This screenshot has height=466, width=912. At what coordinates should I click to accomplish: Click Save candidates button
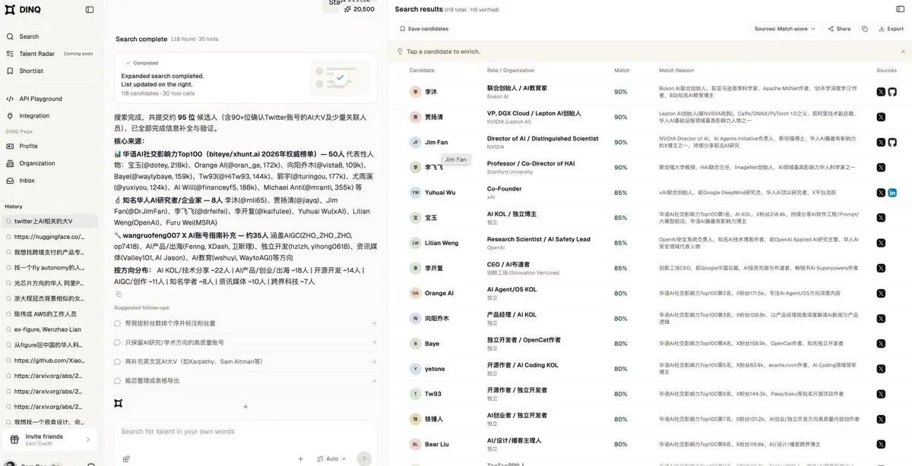423,29
